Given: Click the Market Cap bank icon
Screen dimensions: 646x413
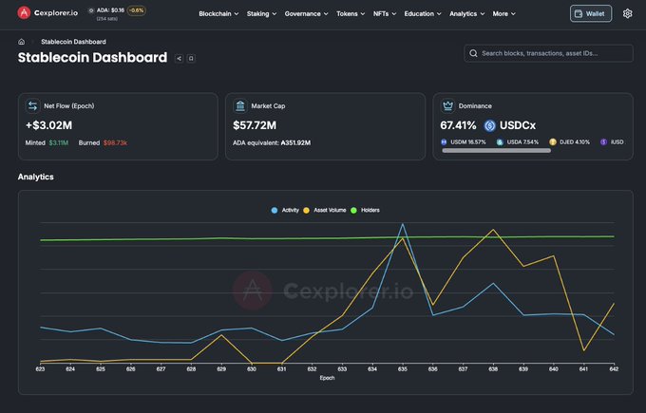Looking at the screenshot, I should pyautogui.click(x=239, y=105).
